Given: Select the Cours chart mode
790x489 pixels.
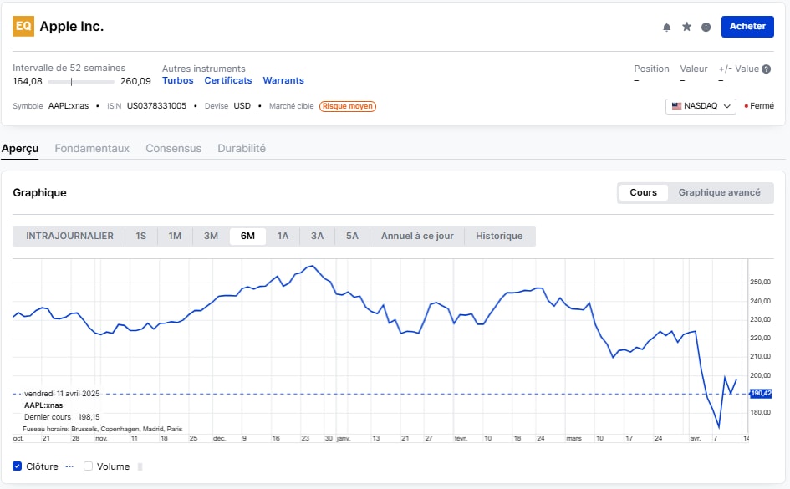Looking at the screenshot, I should (643, 192).
